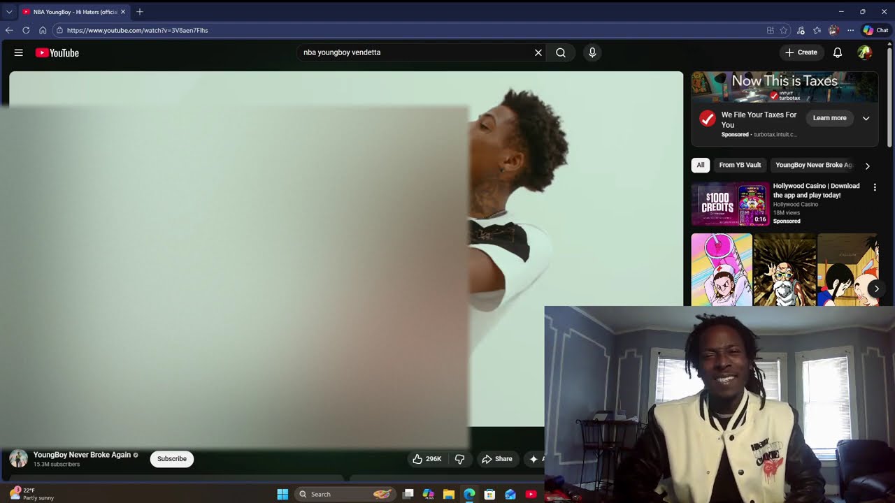Expand the turbotax ad chevron
The height and width of the screenshot is (503, 895).
point(866,118)
